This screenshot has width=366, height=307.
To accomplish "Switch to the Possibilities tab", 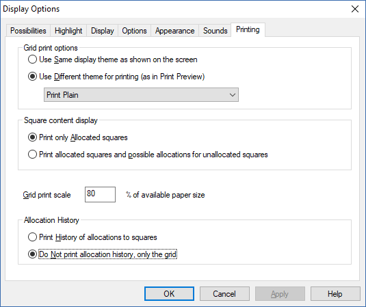I will click(x=28, y=31).
